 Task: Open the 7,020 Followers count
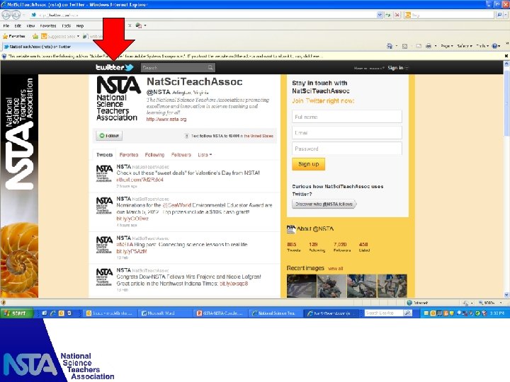pos(342,247)
